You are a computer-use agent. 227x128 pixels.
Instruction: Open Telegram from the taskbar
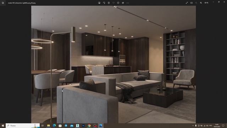tap(66, 126)
